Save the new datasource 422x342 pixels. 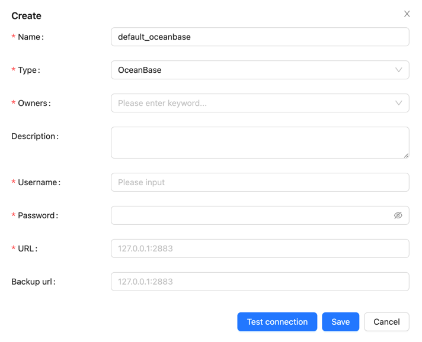(340, 322)
